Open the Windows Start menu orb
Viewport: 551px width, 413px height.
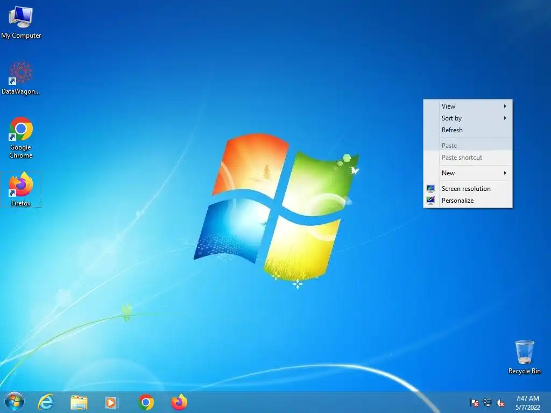(x=15, y=402)
